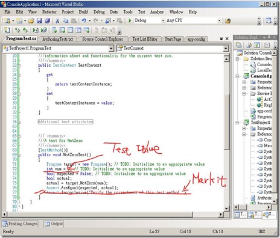Click the Save icon in the toolbar
This screenshot has height=238, width=280.
[x=39, y=20]
